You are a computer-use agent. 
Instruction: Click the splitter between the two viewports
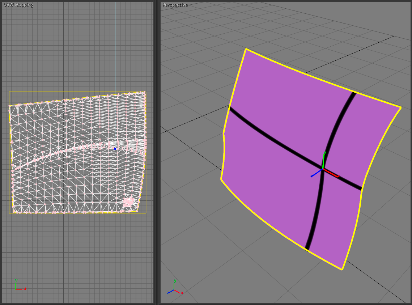(x=157, y=152)
